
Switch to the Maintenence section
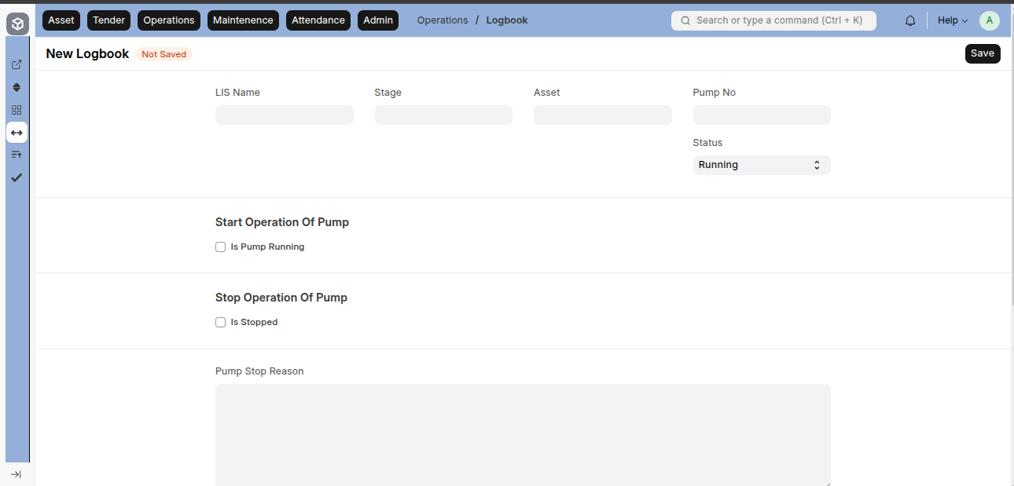point(243,20)
